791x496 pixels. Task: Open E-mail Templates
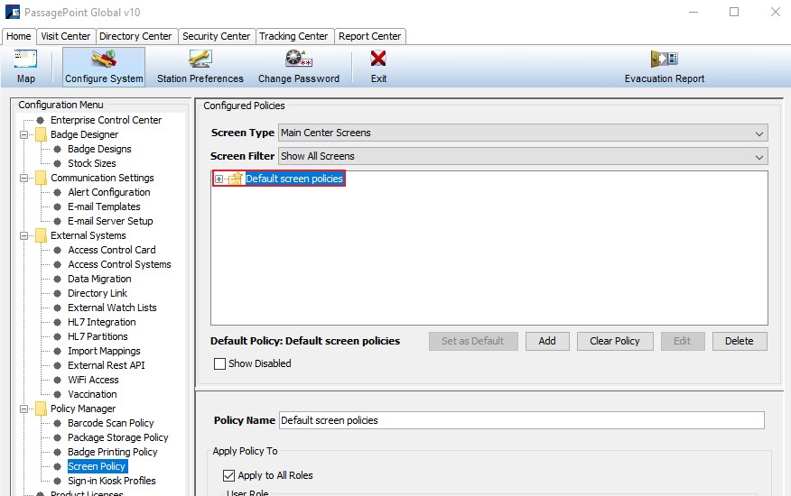pos(104,207)
